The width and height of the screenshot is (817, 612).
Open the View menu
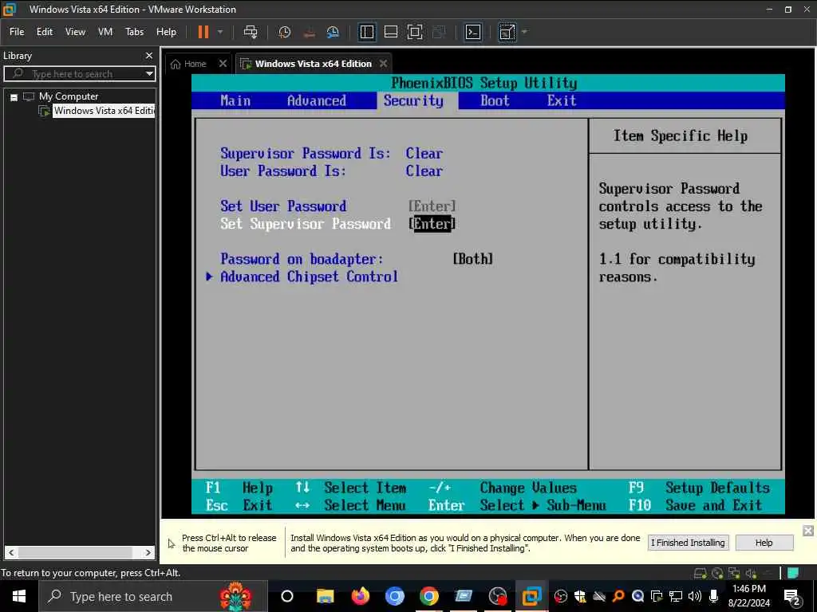click(x=75, y=32)
